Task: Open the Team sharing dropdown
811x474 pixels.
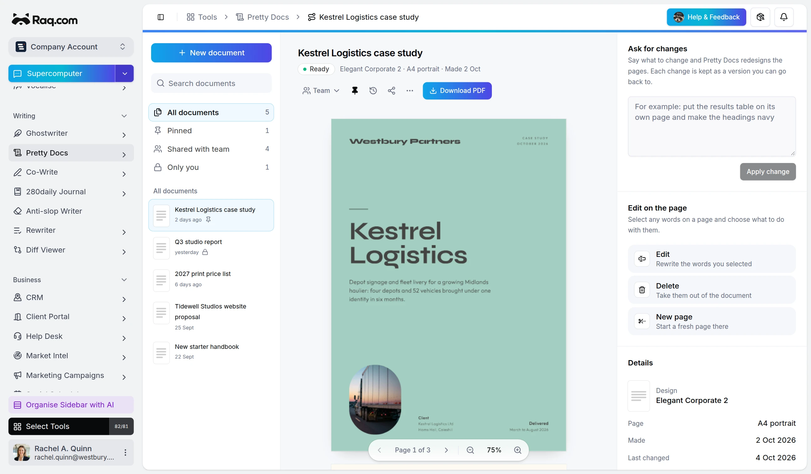Action: 321,91
